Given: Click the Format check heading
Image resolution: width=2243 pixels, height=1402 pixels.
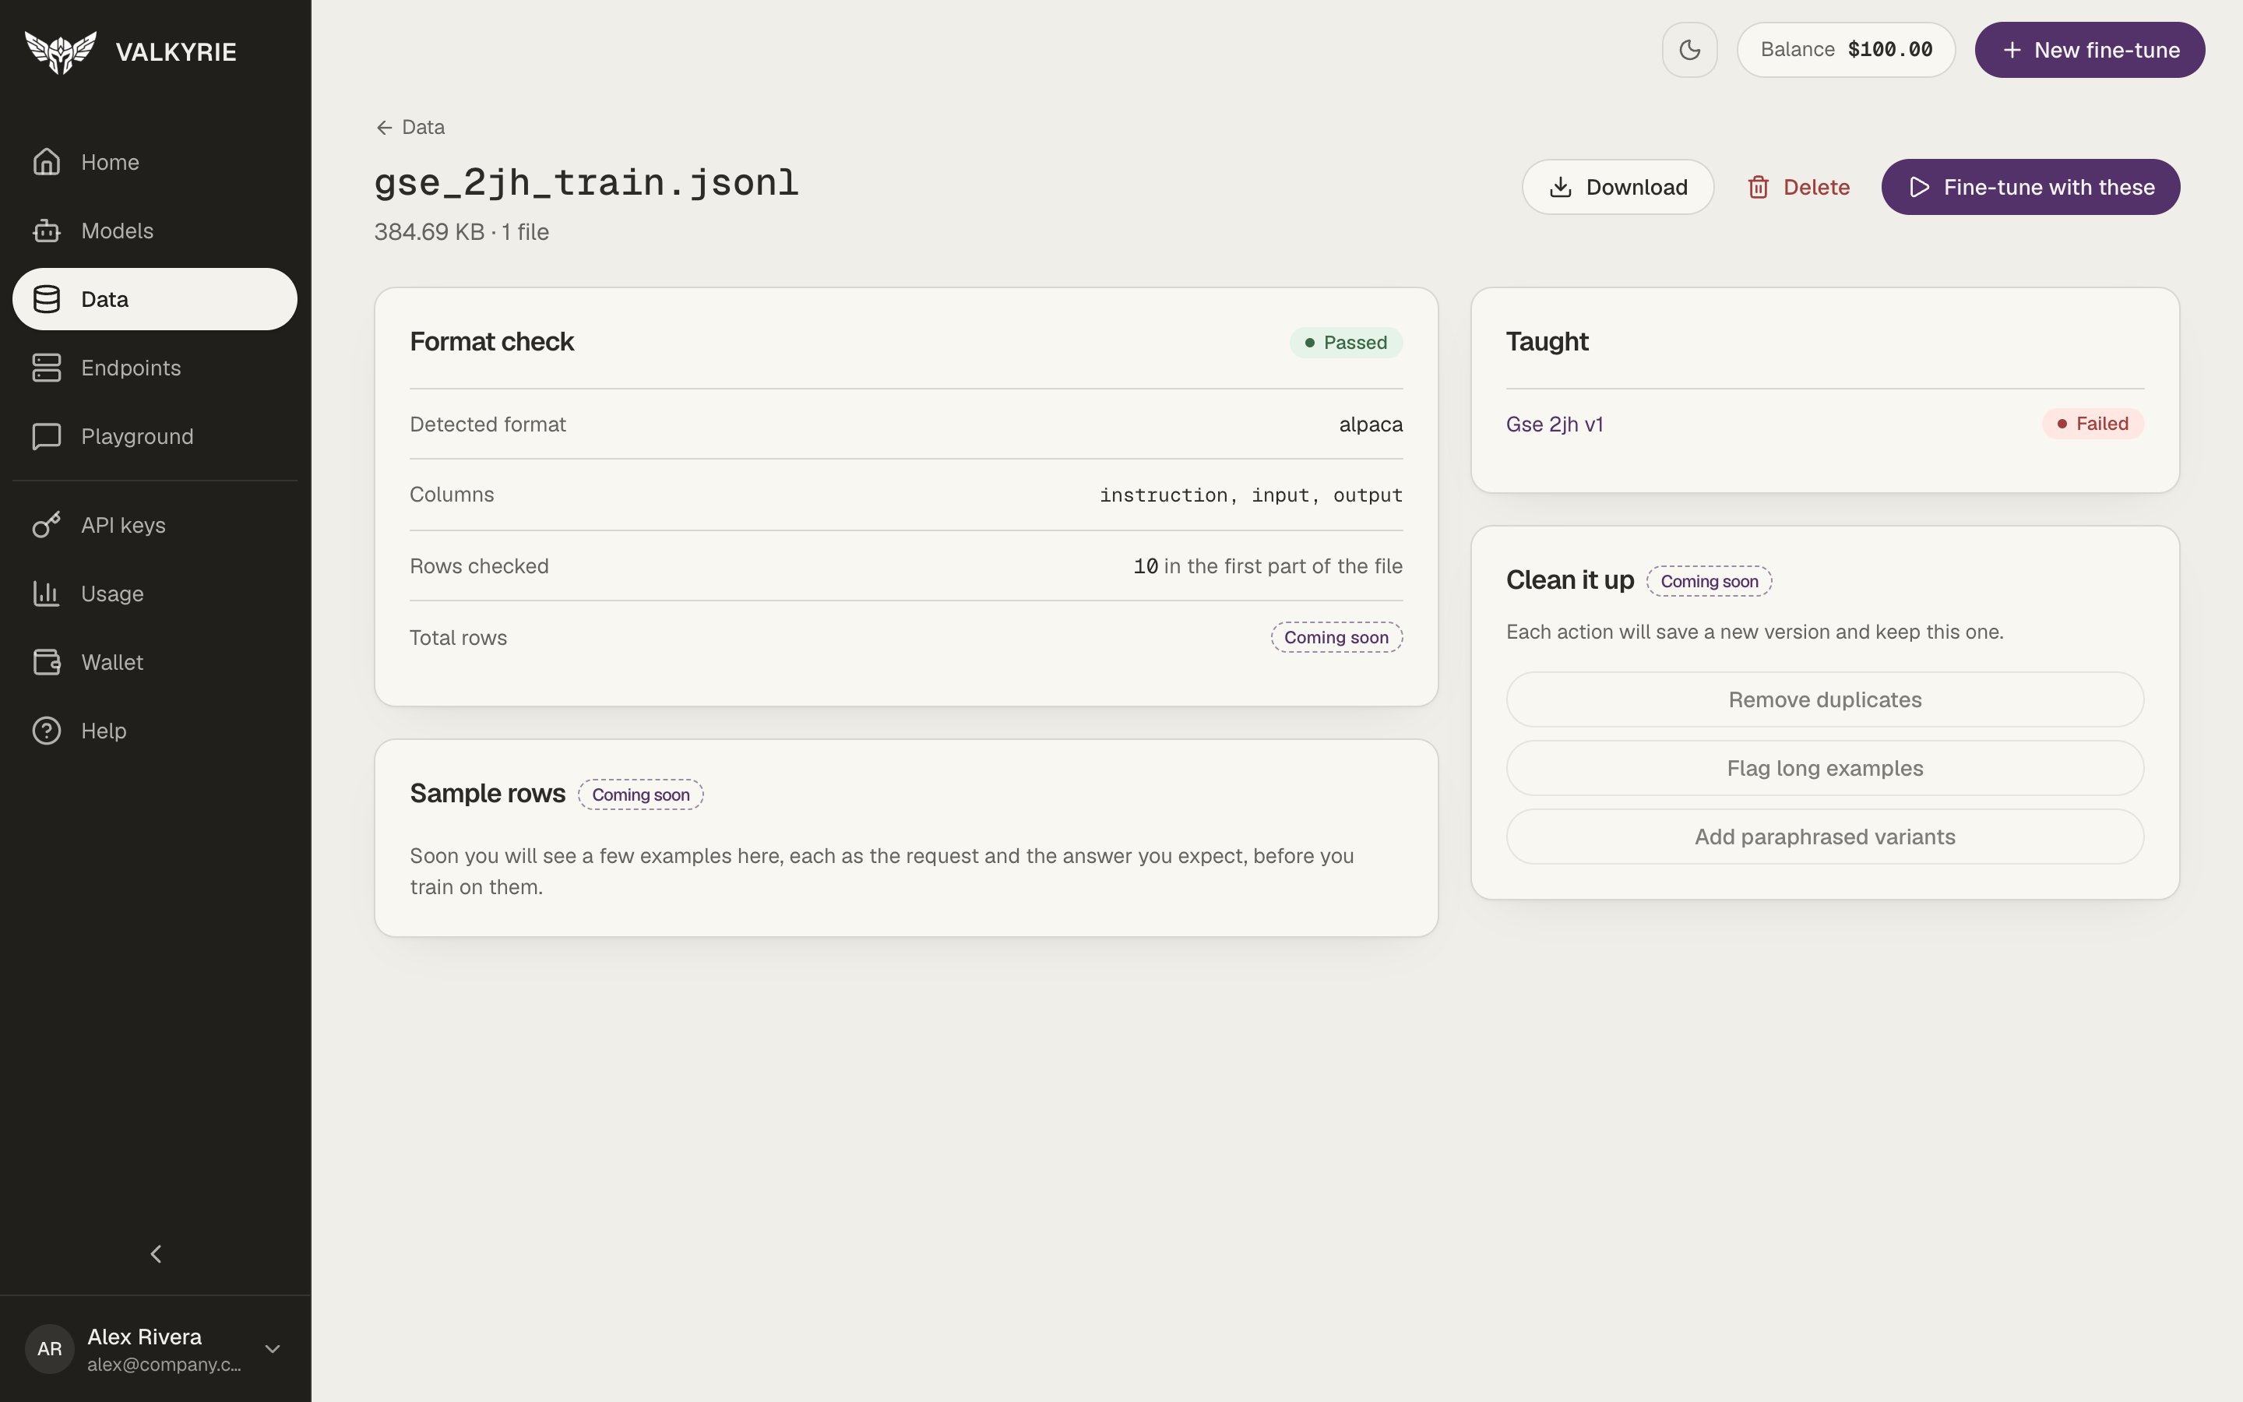Looking at the screenshot, I should tap(492, 341).
